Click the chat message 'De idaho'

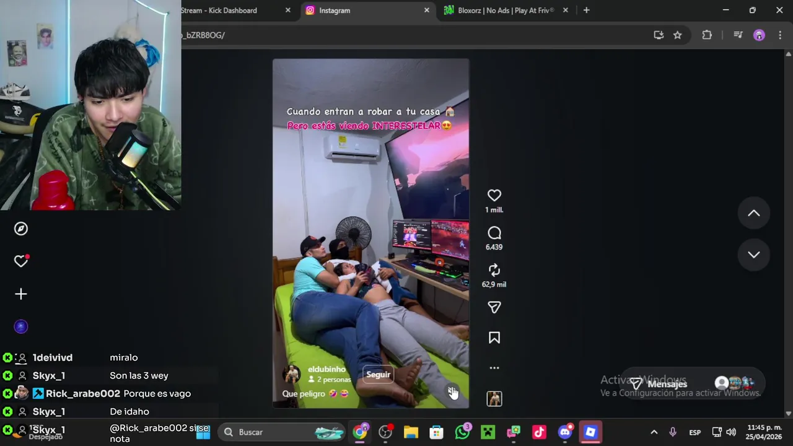click(129, 411)
